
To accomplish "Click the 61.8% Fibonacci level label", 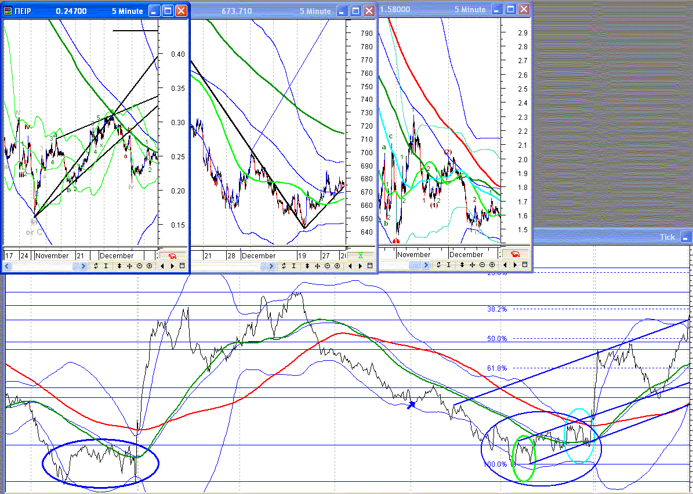I will pos(497,368).
